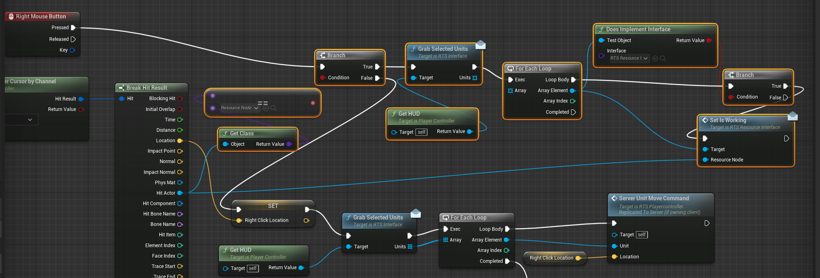Click the magnifier icon beside Resource Node dropdown
This screenshot has width=820, height=278.
click(x=273, y=108)
